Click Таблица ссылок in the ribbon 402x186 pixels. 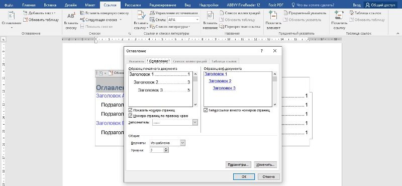[365, 13]
